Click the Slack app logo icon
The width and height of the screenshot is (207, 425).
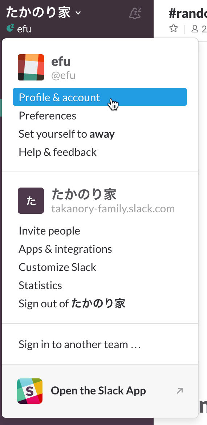[30, 391]
